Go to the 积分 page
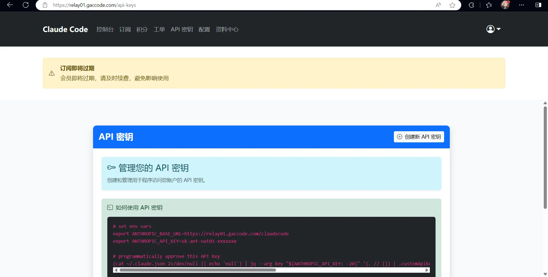Screen dimensions: 548x277 tap(142, 29)
